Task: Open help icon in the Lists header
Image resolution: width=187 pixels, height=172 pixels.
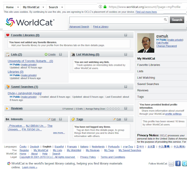Action: [x=60, y=54]
